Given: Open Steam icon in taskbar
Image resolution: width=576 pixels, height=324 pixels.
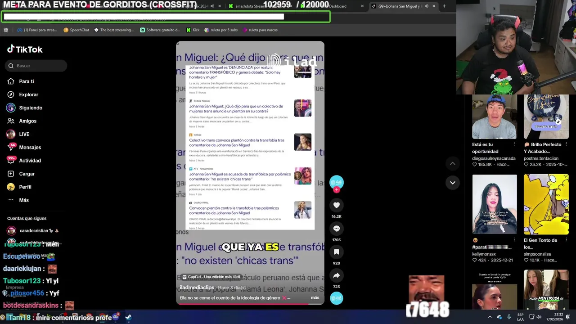Looking at the screenshot, I should tap(128, 317).
